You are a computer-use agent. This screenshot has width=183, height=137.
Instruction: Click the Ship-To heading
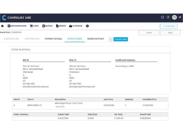click(73, 60)
